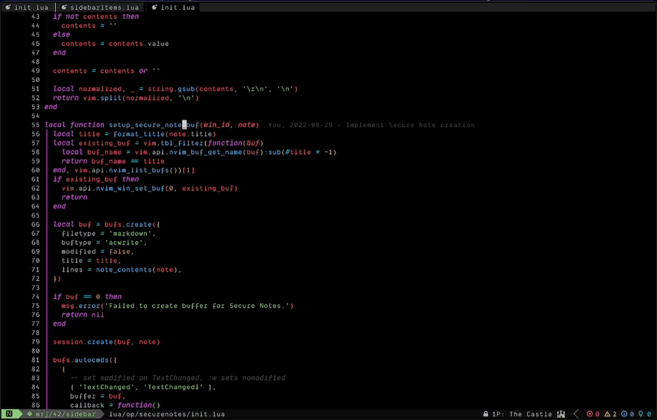Click 'if buf == 0 then' line
The height and width of the screenshot is (420, 657).
87,296
